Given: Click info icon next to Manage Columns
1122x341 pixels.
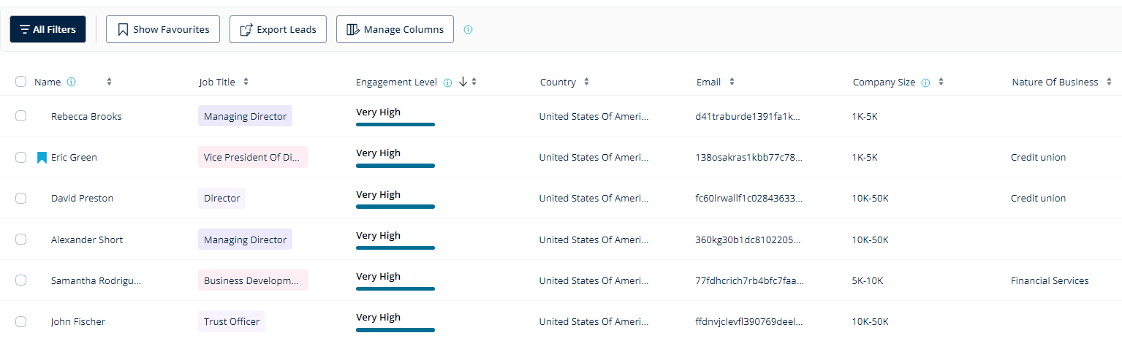Looking at the screenshot, I should (469, 30).
